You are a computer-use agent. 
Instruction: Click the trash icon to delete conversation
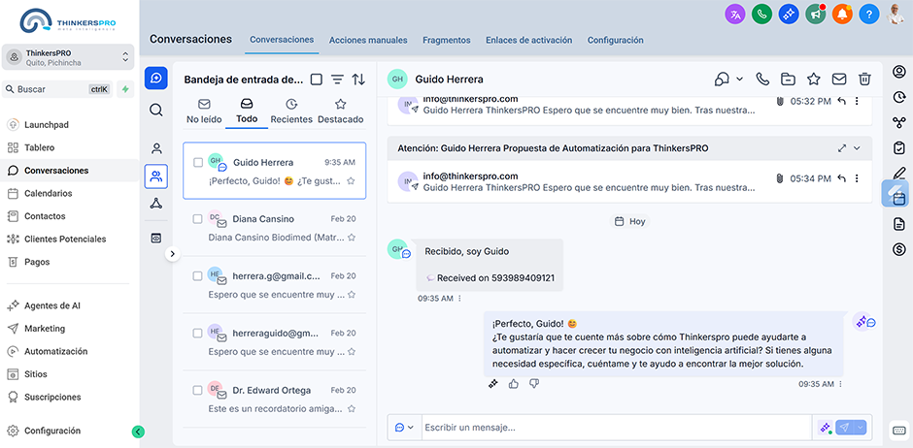(x=864, y=79)
